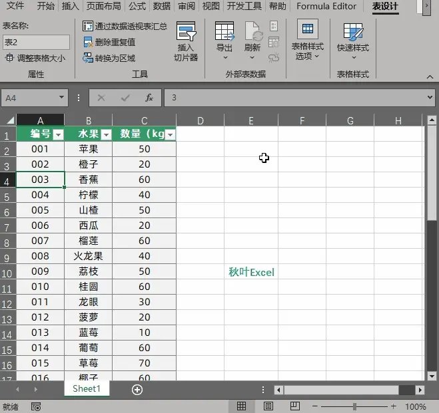Select column D header
Screen dimensions: 439x413
coord(201,120)
